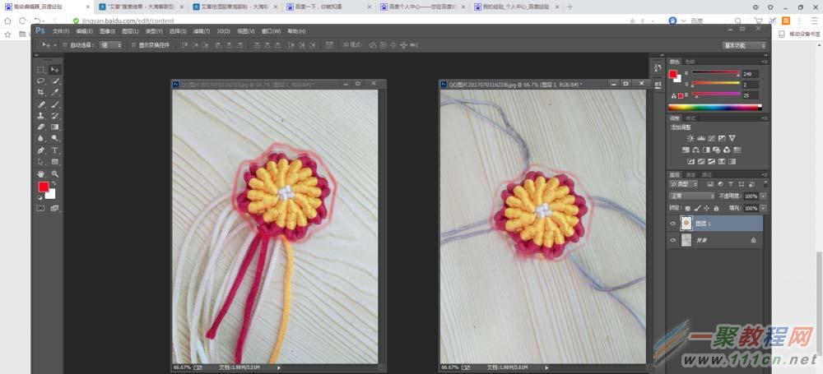Click the R value input field

point(751,75)
